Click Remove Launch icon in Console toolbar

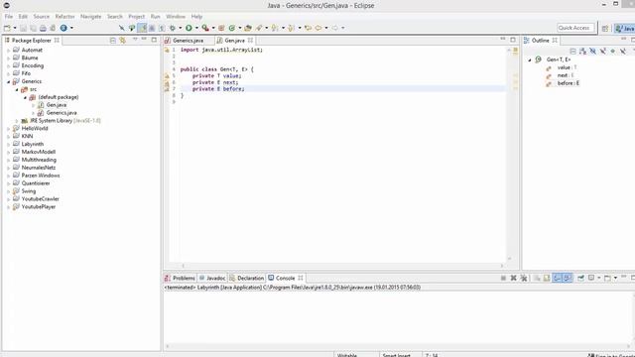(514, 278)
